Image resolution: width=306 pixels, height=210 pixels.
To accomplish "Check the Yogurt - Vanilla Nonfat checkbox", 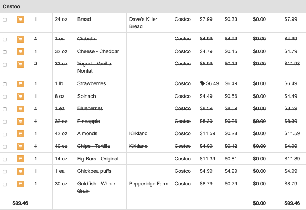I will click(x=5, y=65).
